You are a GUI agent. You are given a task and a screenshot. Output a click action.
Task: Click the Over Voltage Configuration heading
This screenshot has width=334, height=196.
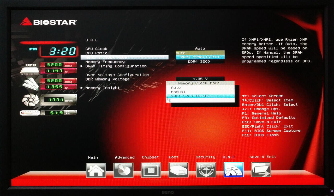(117, 75)
